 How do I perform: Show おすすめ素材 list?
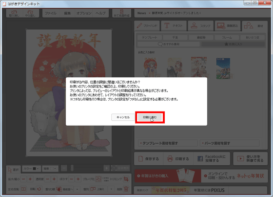click(169, 44)
